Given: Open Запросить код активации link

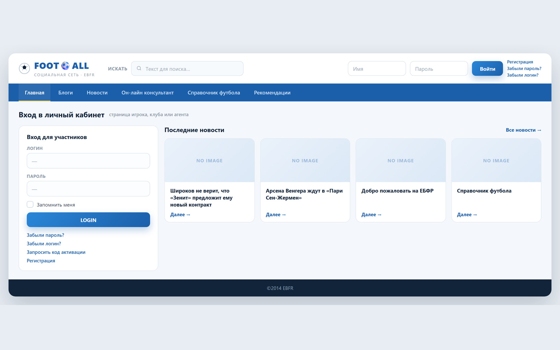Looking at the screenshot, I should (56, 252).
